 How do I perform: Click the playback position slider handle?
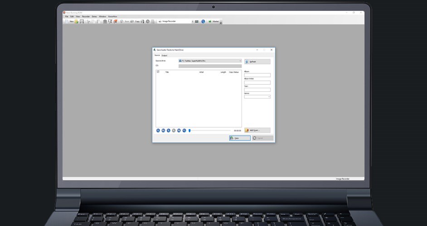click(x=189, y=131)
